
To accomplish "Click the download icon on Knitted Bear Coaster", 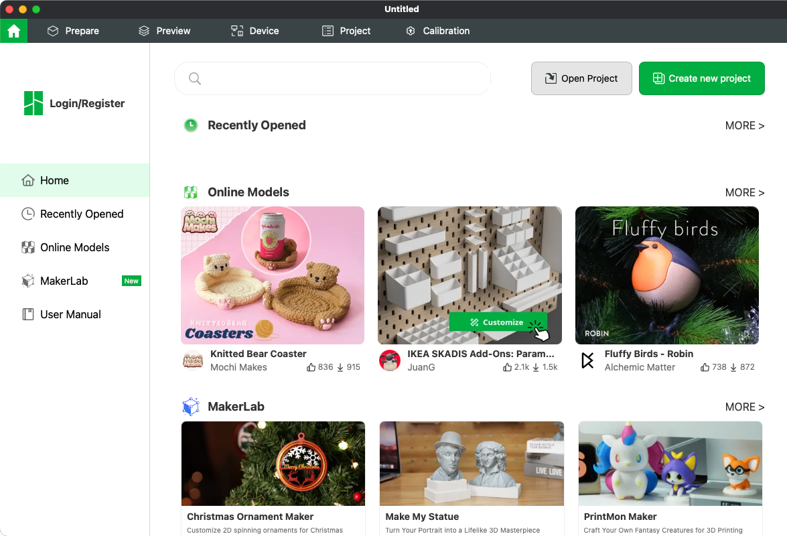I will 340,367.
